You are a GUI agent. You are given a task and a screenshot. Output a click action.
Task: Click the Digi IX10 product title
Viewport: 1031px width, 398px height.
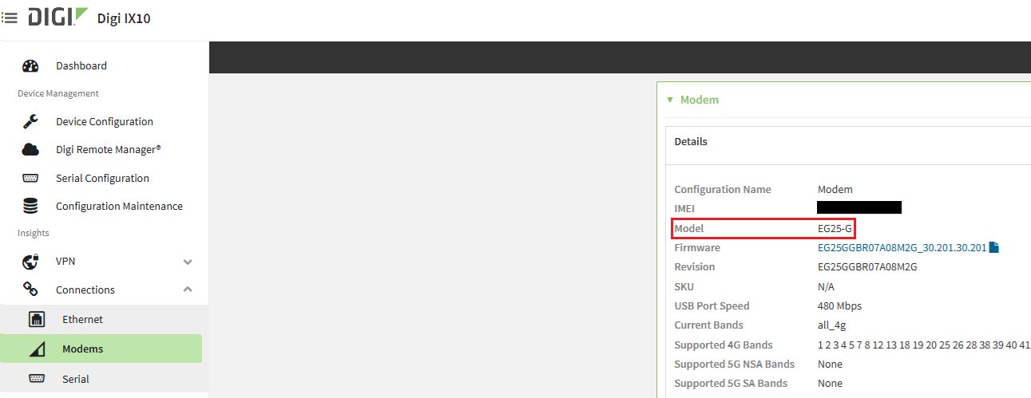124,18
